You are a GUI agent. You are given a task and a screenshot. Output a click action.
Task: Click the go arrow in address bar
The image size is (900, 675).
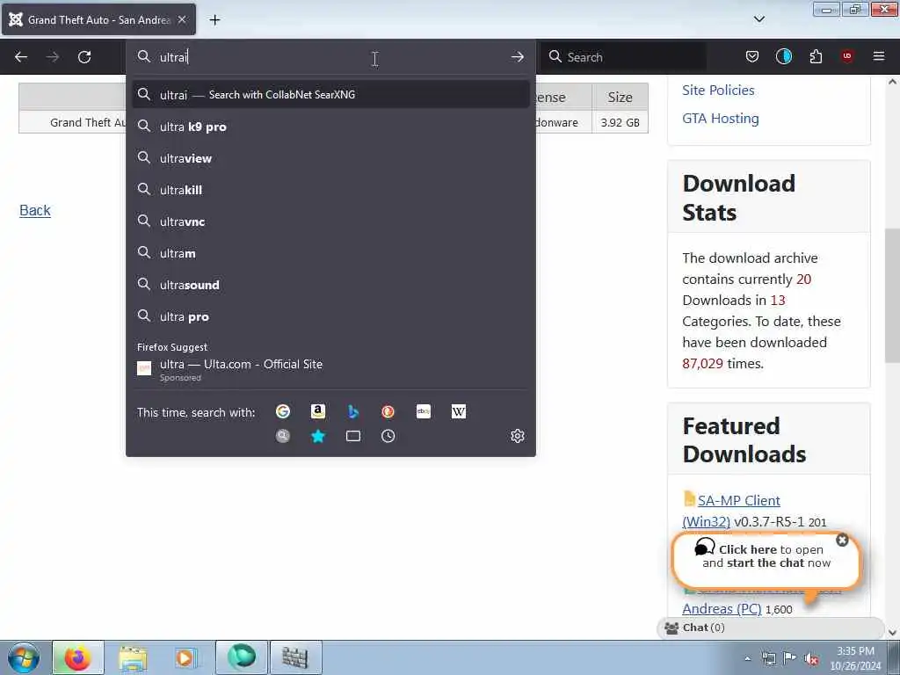tap(517, 57)
